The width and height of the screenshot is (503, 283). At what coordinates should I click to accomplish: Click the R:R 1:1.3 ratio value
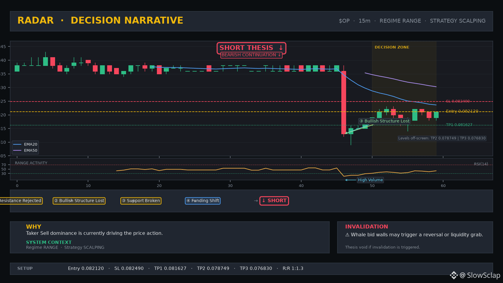[293, 268]
